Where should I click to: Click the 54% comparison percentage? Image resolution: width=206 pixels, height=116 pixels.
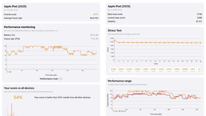point(18,97)
